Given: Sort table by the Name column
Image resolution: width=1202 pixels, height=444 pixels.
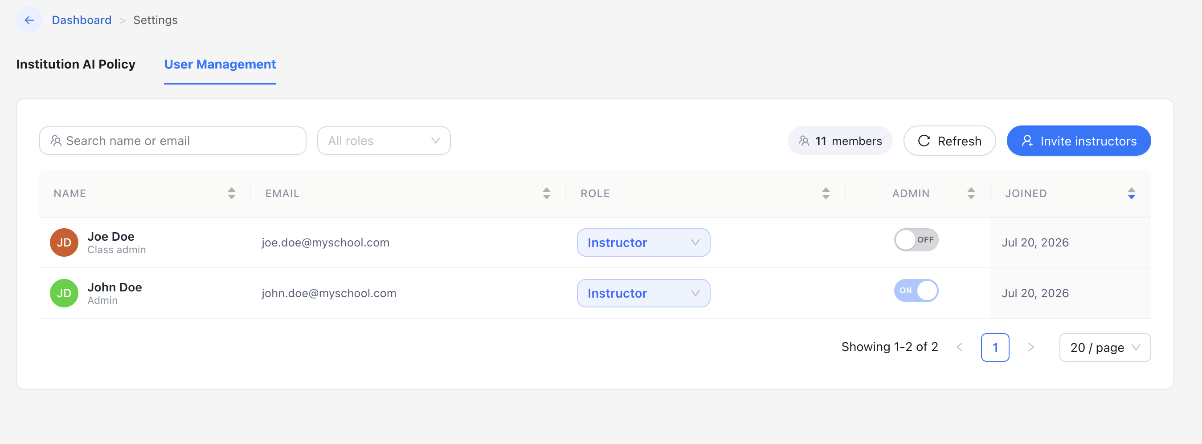Looking at the screenshot, I should [231, 194].
